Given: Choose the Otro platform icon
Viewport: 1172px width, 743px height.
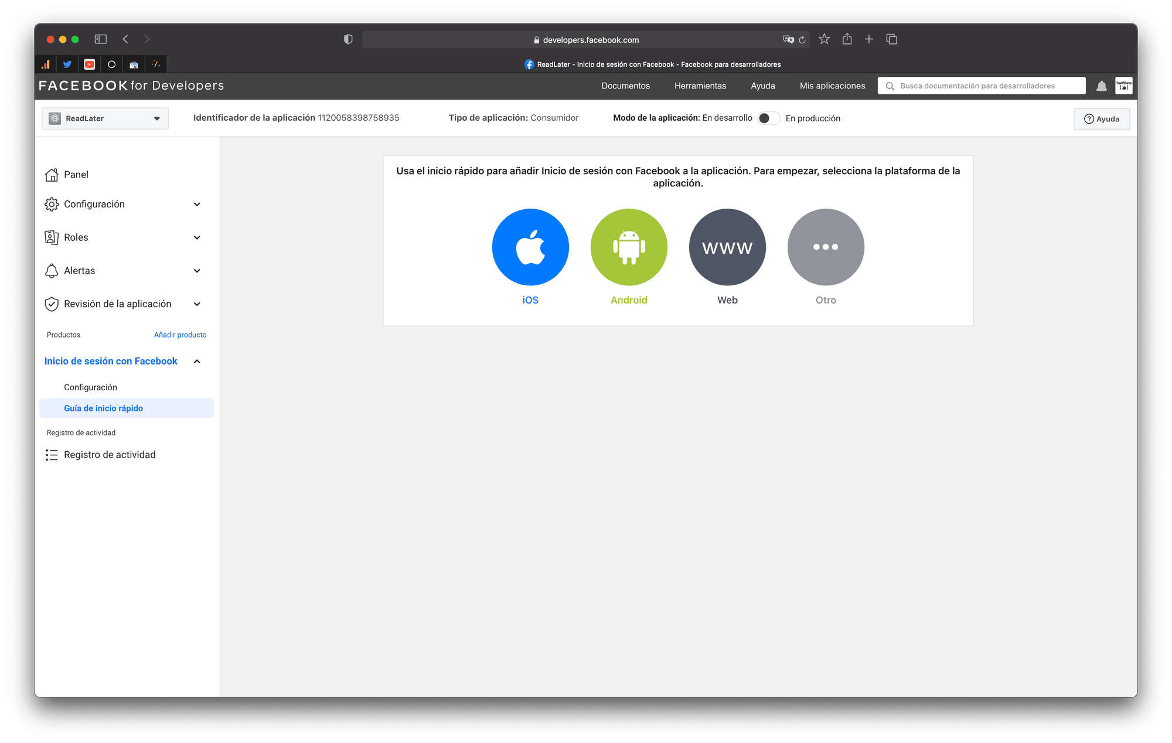Looking at the screenshot, I should point(826,247).
